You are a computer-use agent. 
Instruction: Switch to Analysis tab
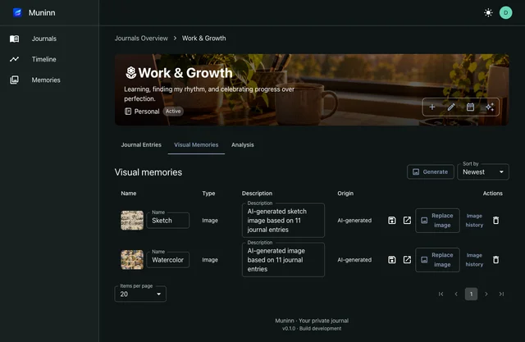[243, 145]
